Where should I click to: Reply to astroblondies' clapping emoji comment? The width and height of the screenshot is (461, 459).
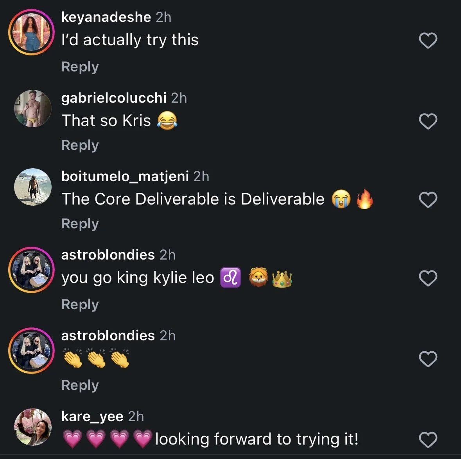pos(80,385)
